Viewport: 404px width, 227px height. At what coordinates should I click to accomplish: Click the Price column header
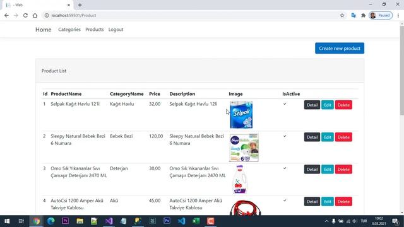(x=155, y=94)
